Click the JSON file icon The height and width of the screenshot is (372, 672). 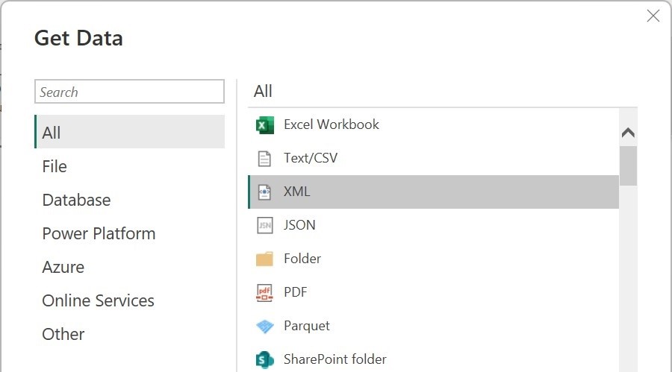click(264, 225)
